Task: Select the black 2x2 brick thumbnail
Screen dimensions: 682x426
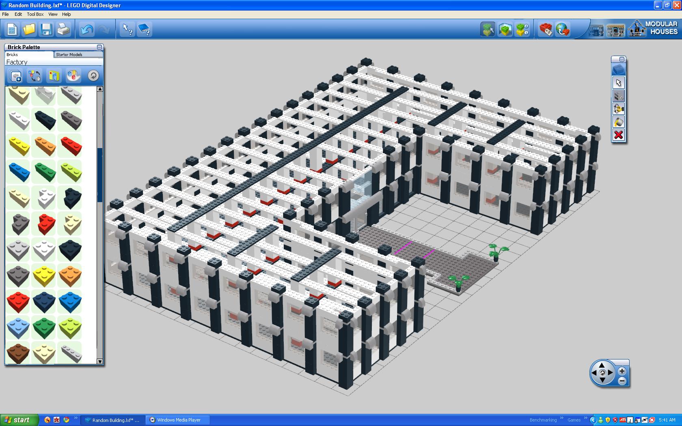Action: [x=70, y=249]
